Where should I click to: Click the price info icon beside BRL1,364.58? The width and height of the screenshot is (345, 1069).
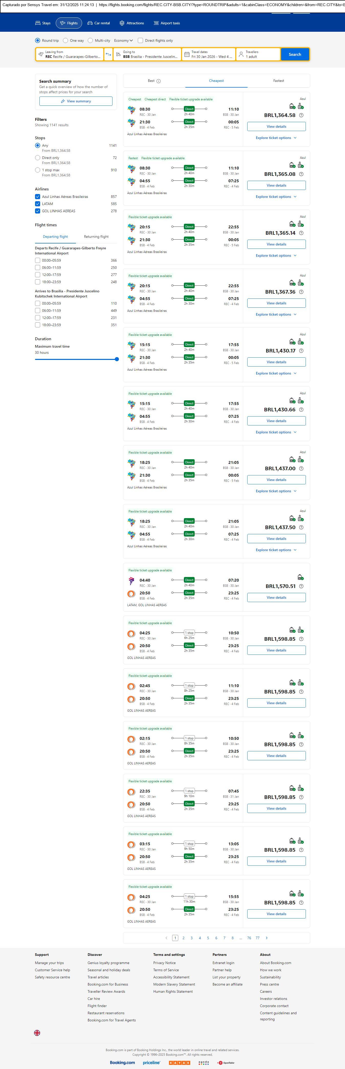[301, 115]
